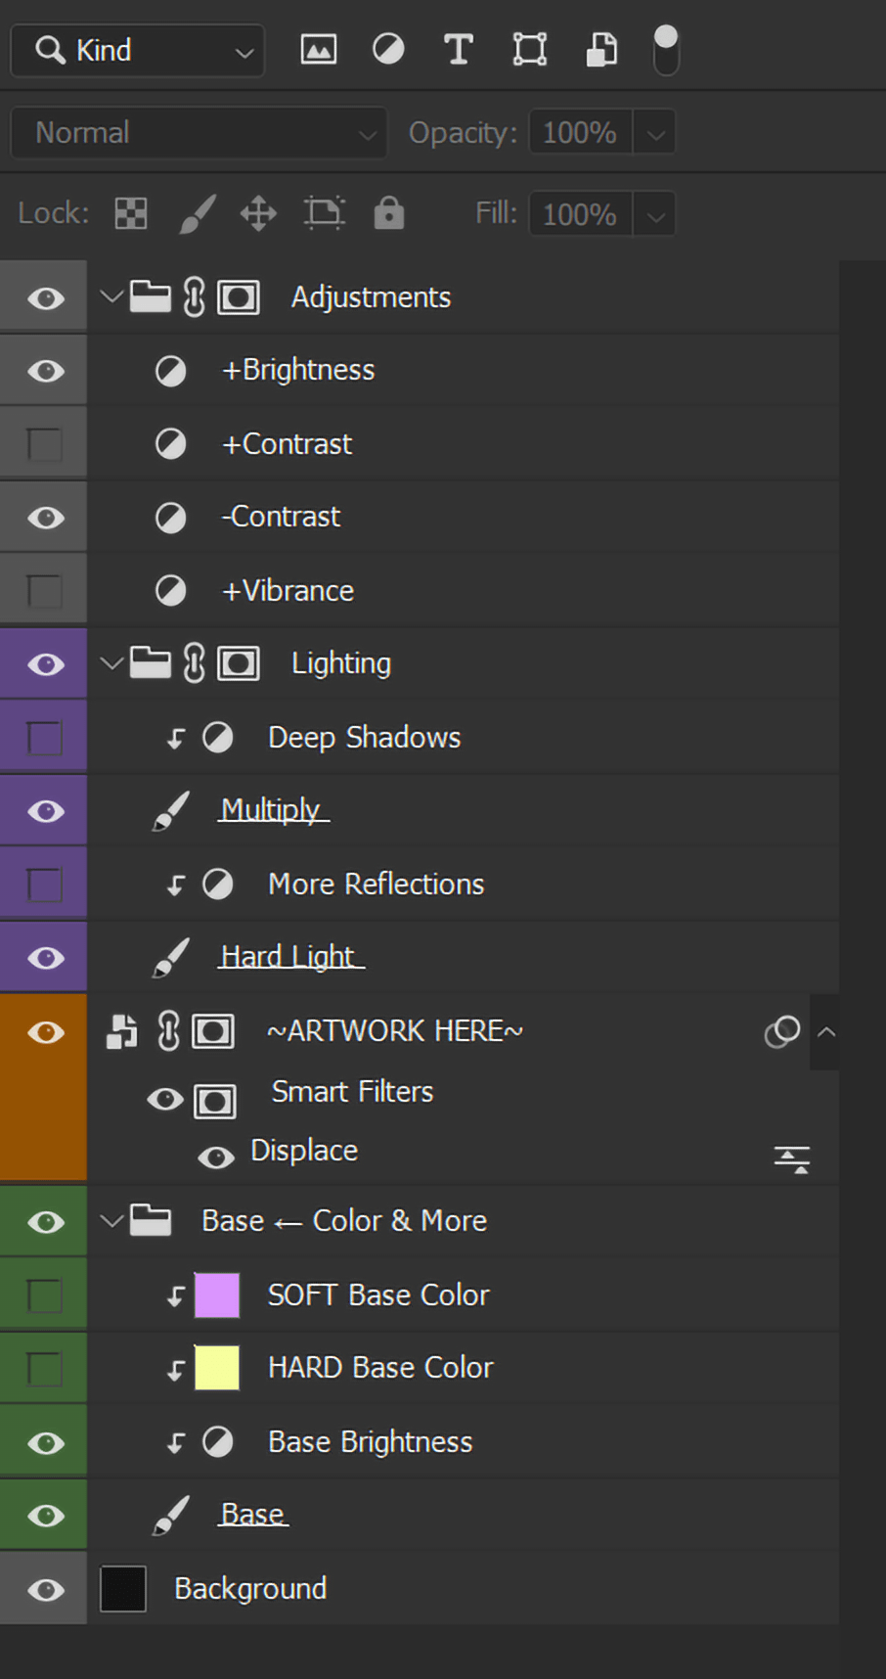Open the Opacity slider dropdown arrow
Viewport: 886px width, 1679px height.
[x=655, y=133]
